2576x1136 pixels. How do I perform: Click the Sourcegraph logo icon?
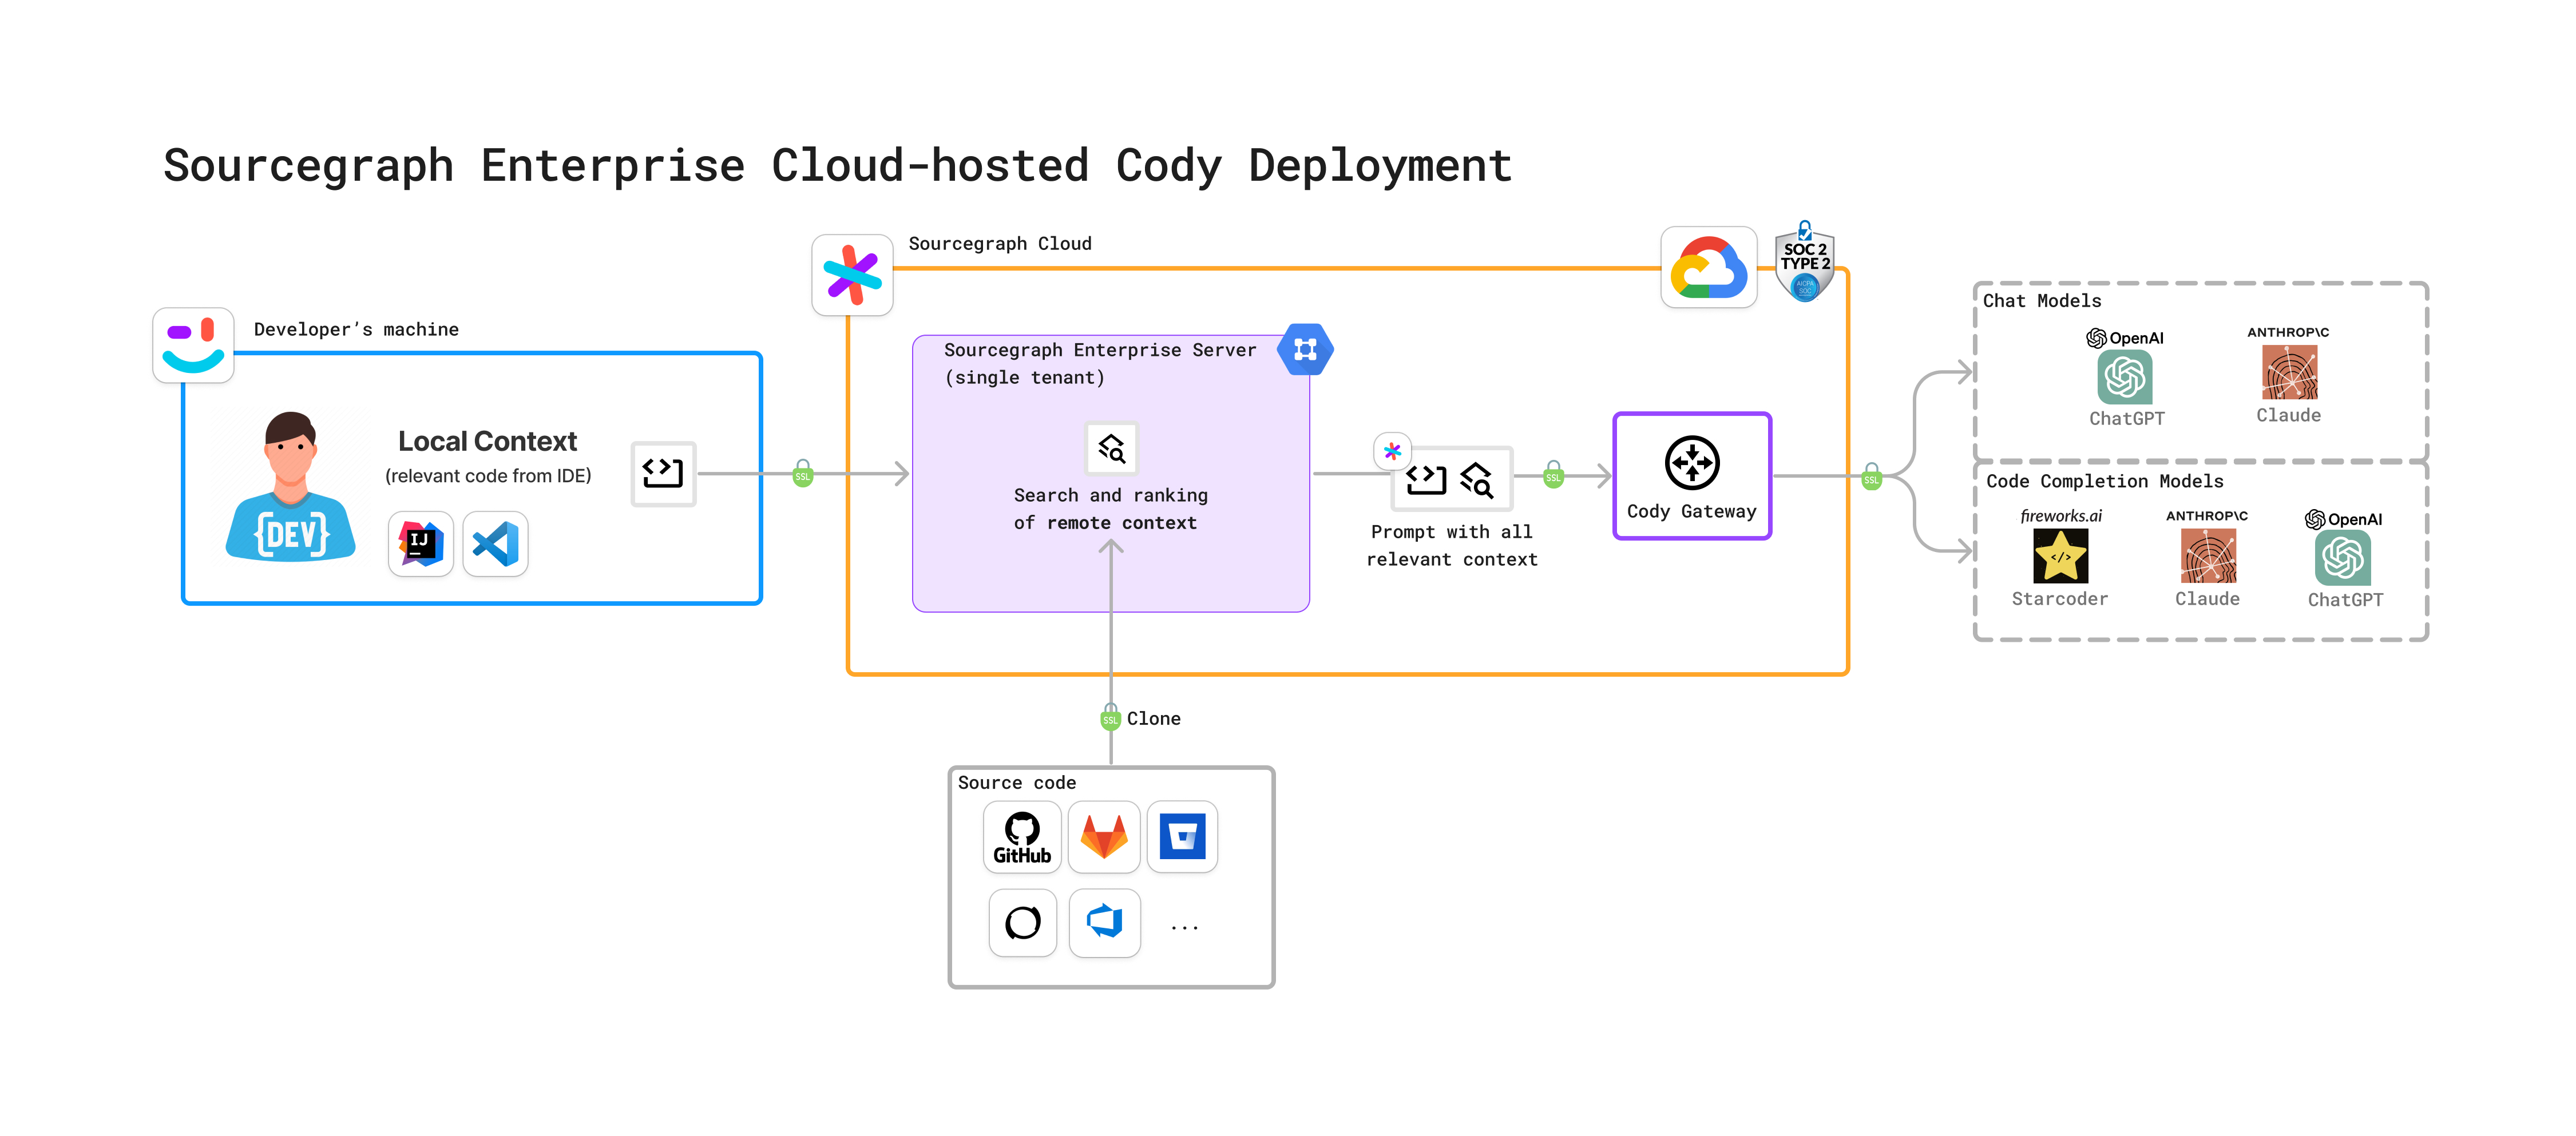pos(852,275)
